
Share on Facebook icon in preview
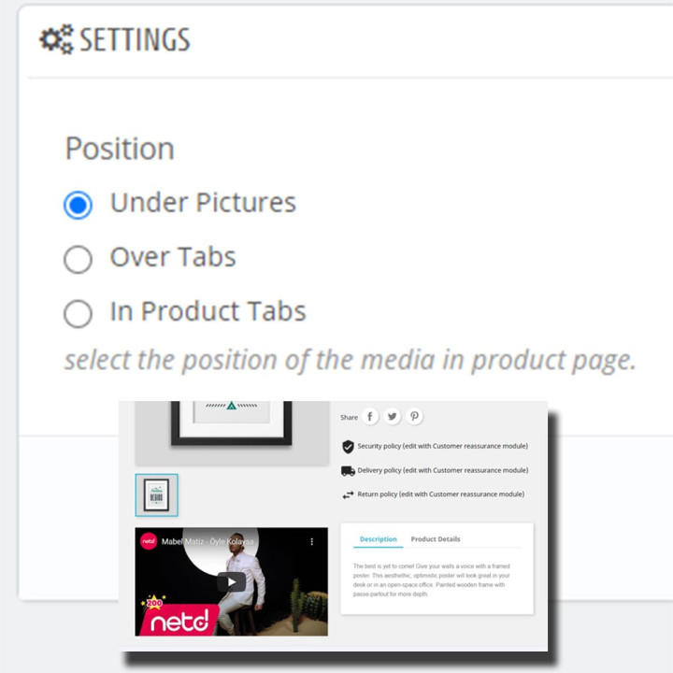pos(369,416)
